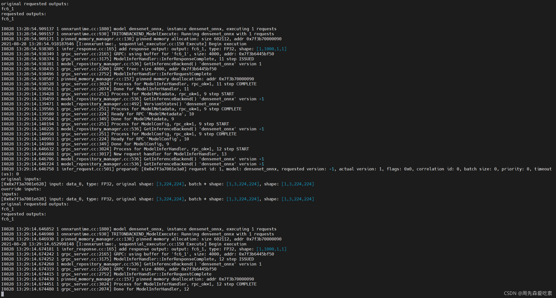Image resolution: width=556 pixels, height=298 pixels.
Task: Click "Done for ModelInferHandler, 12" text
Action: point(151,289)
